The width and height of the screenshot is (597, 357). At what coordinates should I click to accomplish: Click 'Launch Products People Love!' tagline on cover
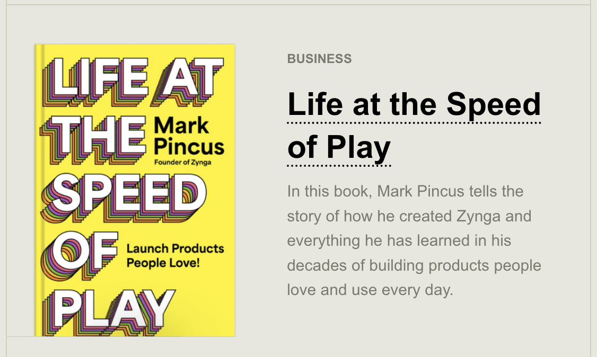175,255
